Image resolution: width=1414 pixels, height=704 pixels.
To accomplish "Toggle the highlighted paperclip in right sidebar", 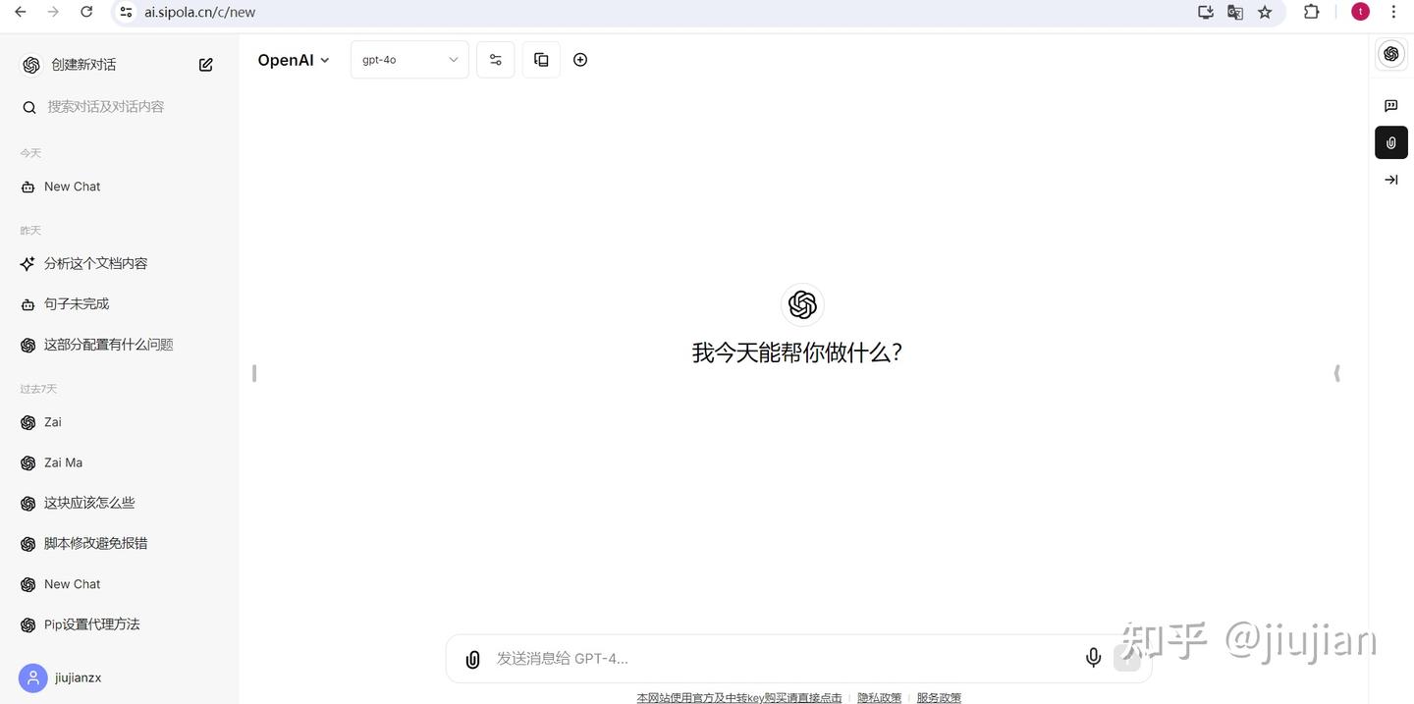I will (x=1390, y=141).
